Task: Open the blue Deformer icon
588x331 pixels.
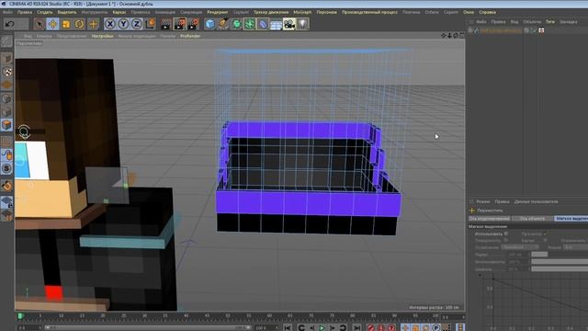Action: pyautogui.click(x=263, y=24)
